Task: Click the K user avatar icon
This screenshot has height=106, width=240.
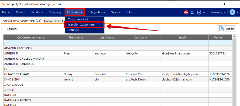Action: tap(232, 12)
